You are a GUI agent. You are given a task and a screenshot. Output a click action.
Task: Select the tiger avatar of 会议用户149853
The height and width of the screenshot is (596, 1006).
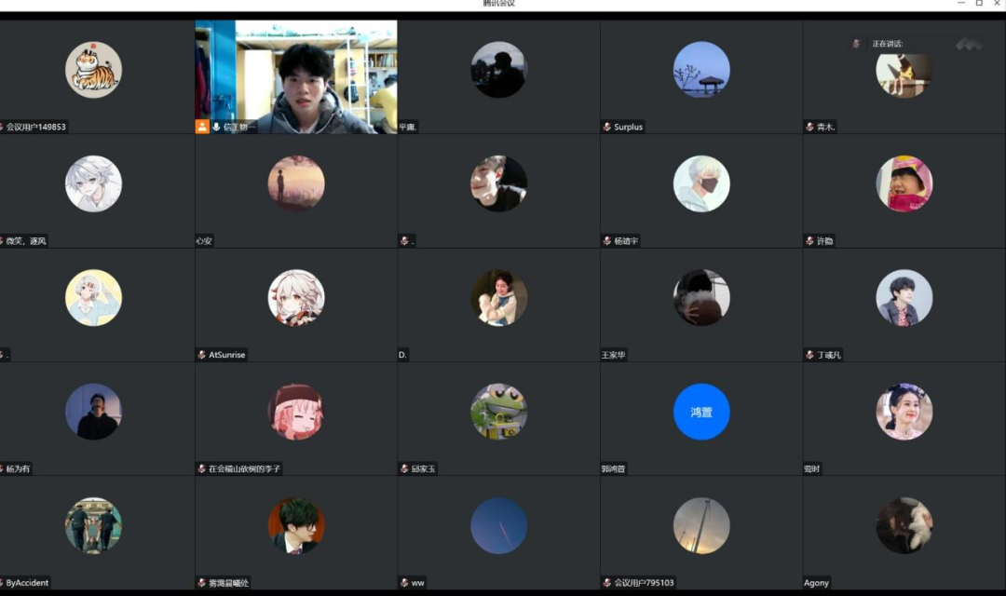click(93, 70)
